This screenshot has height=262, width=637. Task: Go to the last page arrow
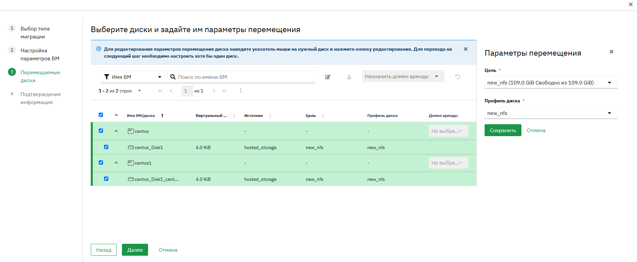(225, 91)
